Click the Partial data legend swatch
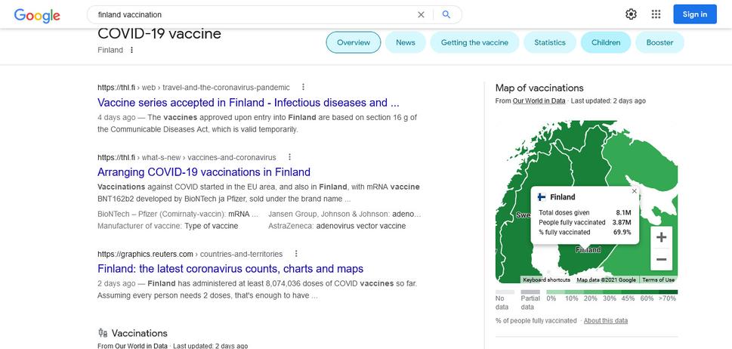 (530, 292)
